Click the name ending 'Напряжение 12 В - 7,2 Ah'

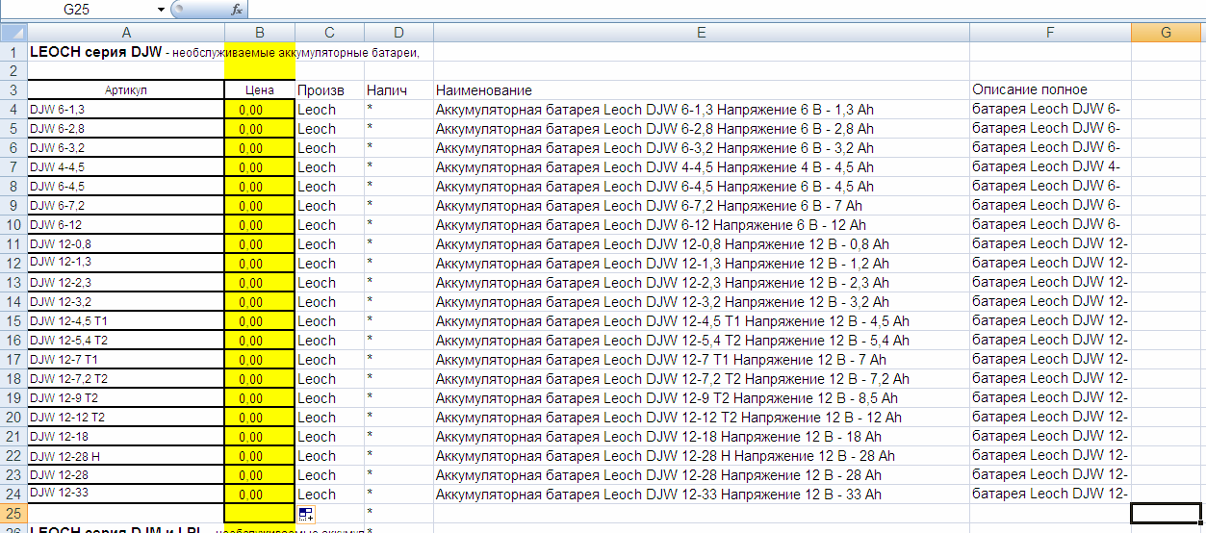pyautogui.click(x=702, y=379)
